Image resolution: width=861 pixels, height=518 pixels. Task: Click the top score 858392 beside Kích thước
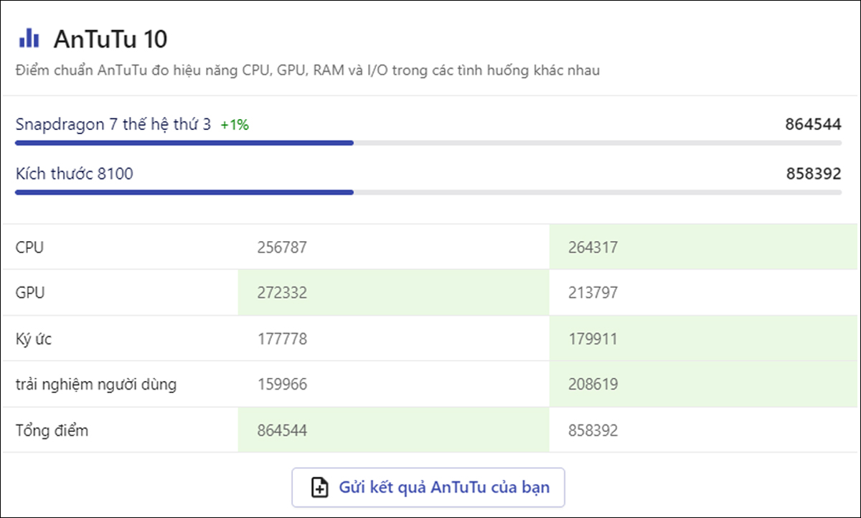[x=814, y=174]
